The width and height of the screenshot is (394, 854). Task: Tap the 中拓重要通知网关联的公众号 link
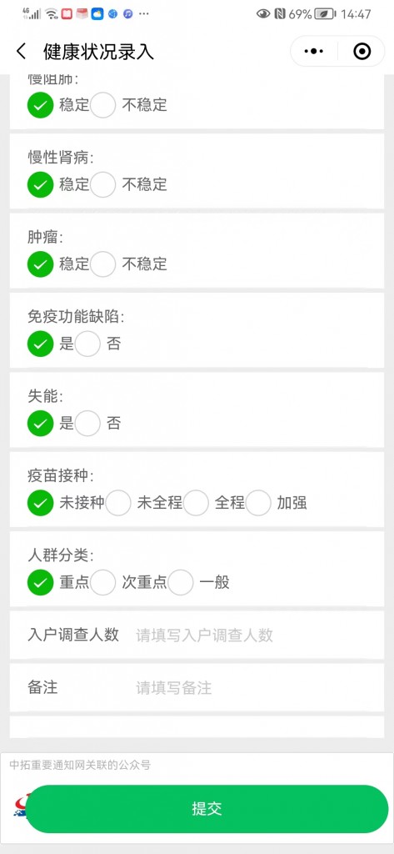[80, 766]
